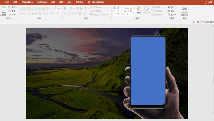
Task: Switch to the 口袋动画 PA tab
Action: coord(27,2)
